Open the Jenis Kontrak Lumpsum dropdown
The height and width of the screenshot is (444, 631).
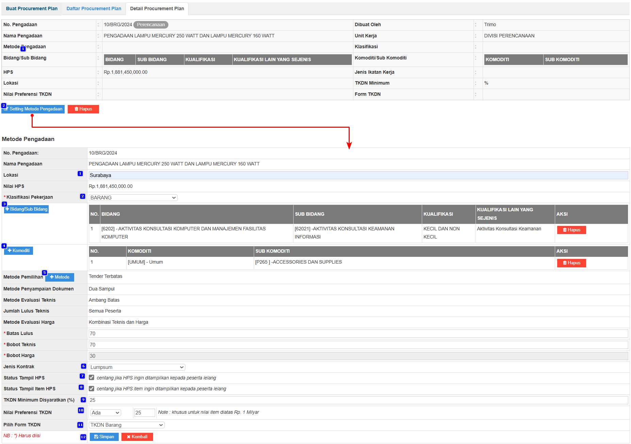coord(137,367)
